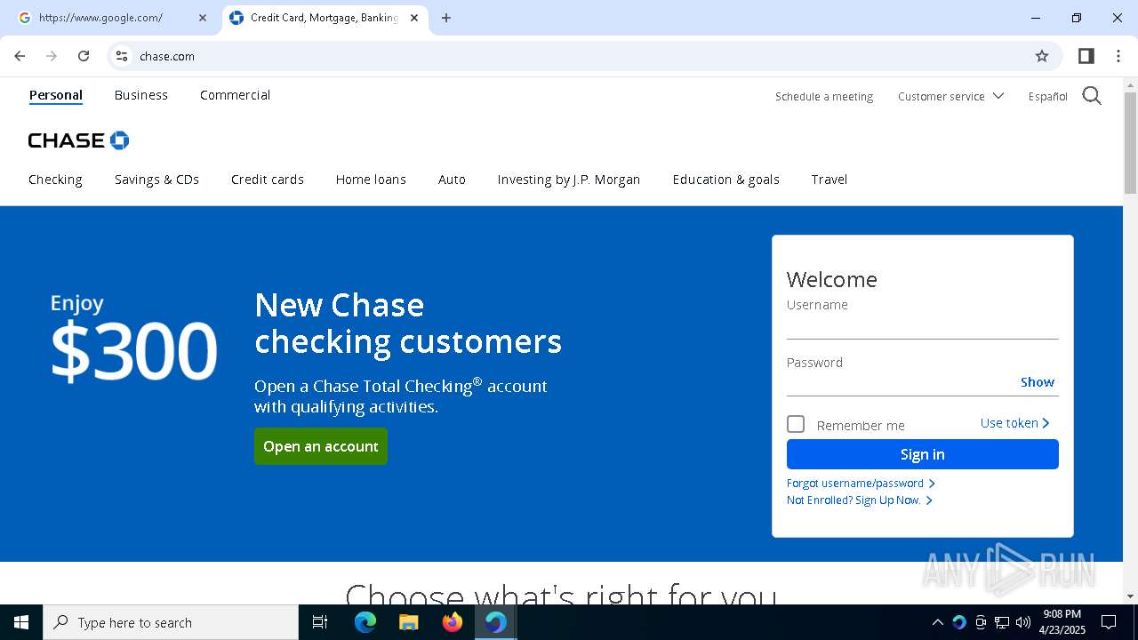Image resolution: width=1138 pixels, height=640 pixels.
Task: Launch Microsoft Edge from taskbar
Action: pos(365,622)
